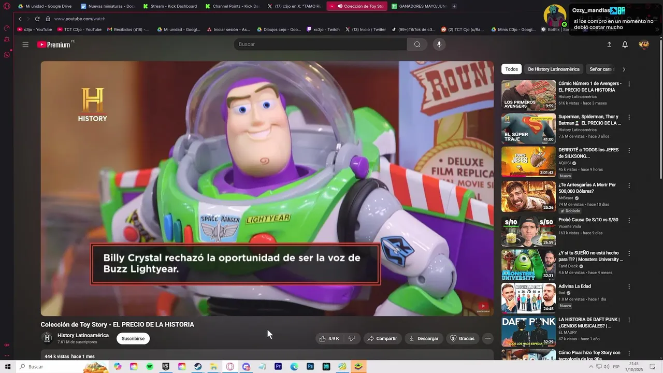
Task: Dislike the video with thumbs down
Action: pyautogui.click(x=351, y=339)
